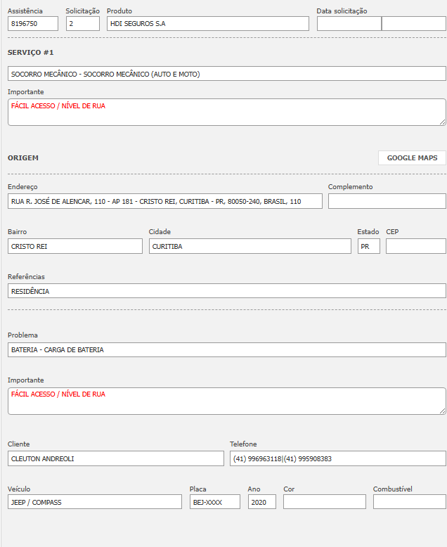Focus the Bairro field with Cristo Rei
This screenshot has height=547, width=447.
tap(74, 246)
